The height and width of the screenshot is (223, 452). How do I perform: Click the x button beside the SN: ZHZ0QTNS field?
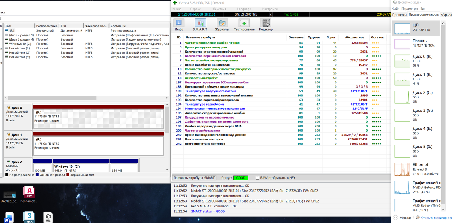pyautogui.click(x=271, y=14)
